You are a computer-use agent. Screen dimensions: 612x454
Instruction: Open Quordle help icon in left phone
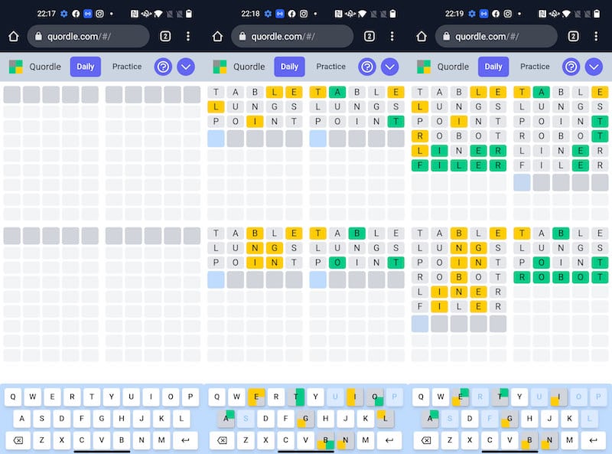[x=163, y=67]
